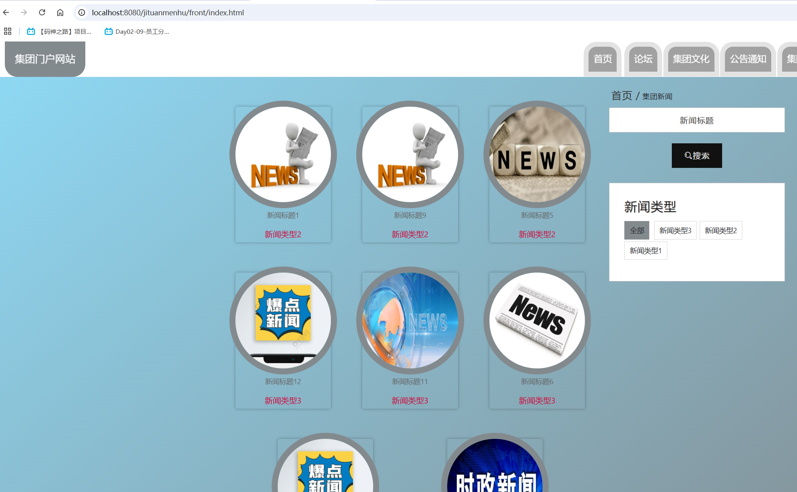Click 新闻类型2 label under 新闻标题5
Viewport: 797px width, 492px height.
point(537,234)
